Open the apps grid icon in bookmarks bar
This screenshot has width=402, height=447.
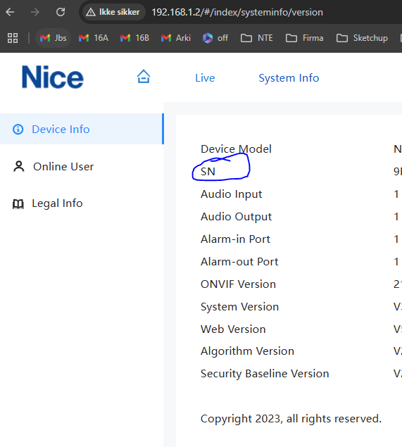[x=13, y=38]
